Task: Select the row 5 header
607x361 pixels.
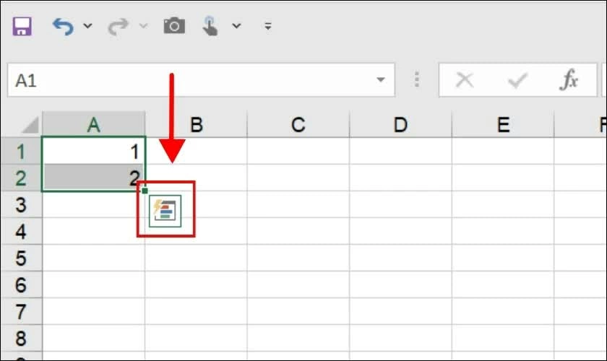Action: [21, 258]
